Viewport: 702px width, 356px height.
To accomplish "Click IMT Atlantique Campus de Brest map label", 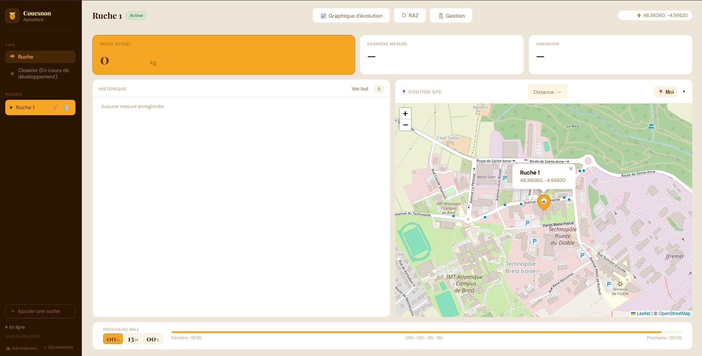I will point(464,284).
